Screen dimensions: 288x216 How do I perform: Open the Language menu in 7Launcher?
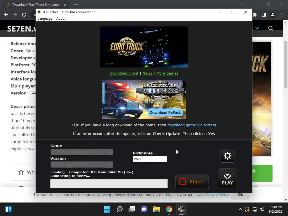click(x=45, y=19)
